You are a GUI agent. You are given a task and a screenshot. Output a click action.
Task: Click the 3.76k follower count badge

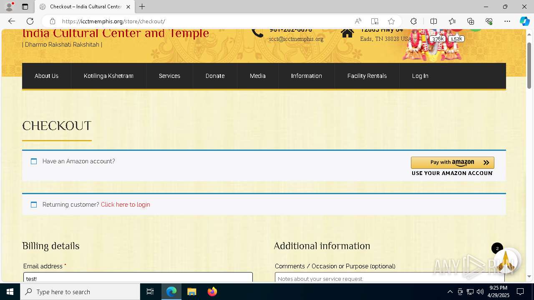438,39
